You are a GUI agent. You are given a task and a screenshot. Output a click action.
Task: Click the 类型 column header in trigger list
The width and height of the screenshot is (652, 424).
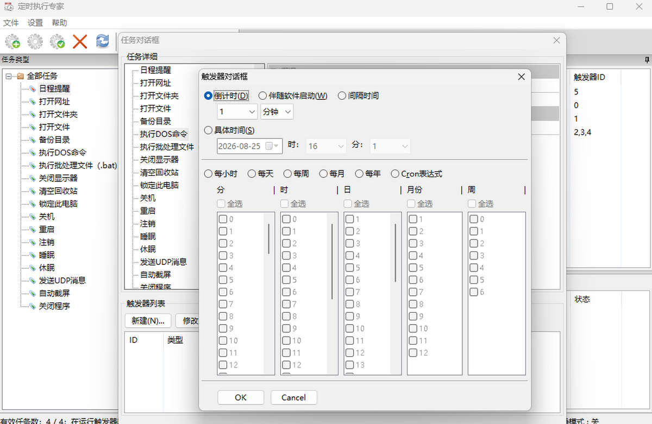[175, 340]
